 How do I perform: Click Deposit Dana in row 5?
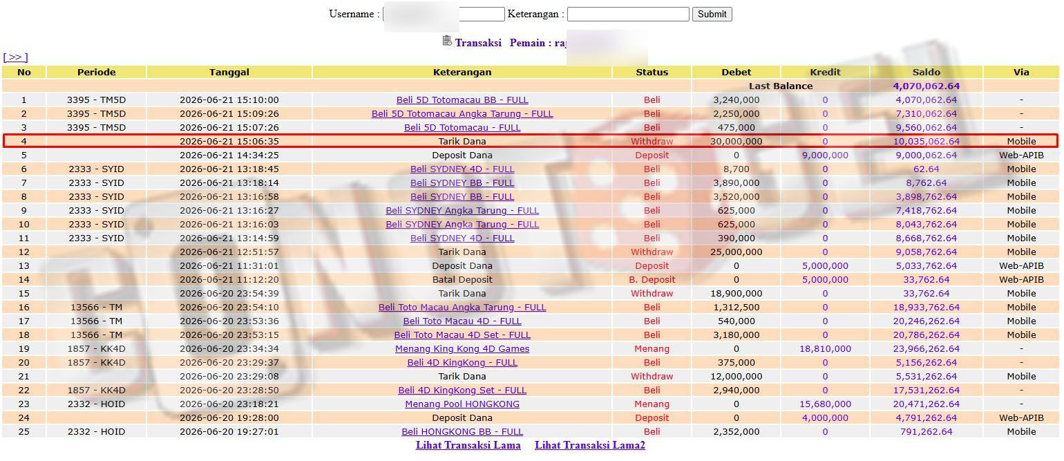tap(462, 155)
